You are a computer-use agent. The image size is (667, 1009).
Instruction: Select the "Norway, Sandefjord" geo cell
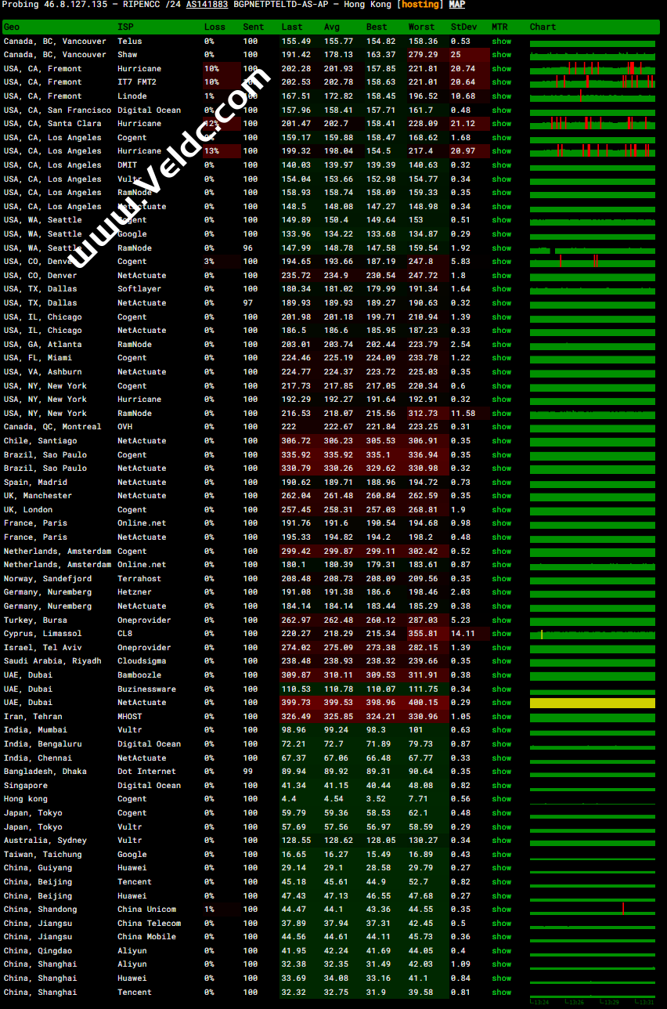48,579
